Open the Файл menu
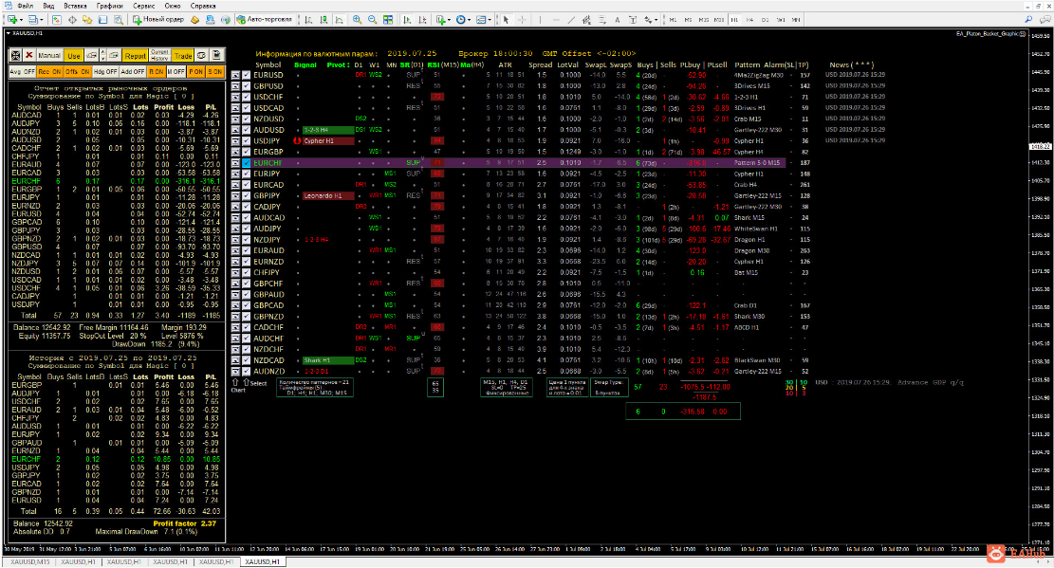The width and height of the screenshot is (1054, 568). coord(25,6)
